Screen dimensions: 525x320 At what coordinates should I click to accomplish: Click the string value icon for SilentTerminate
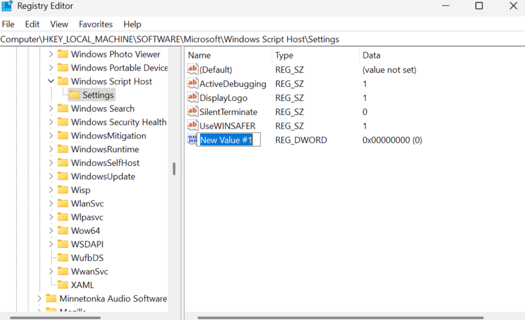192,112
